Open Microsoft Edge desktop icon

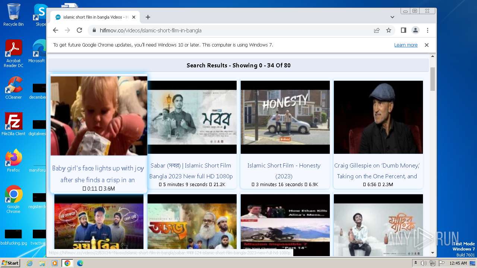[x=37, y=51]
